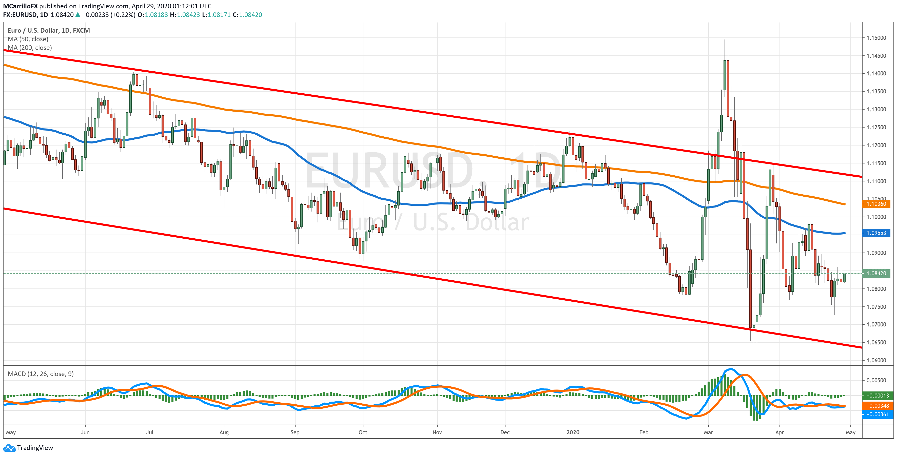Click the Oct label on time axis

click(363, 432)
